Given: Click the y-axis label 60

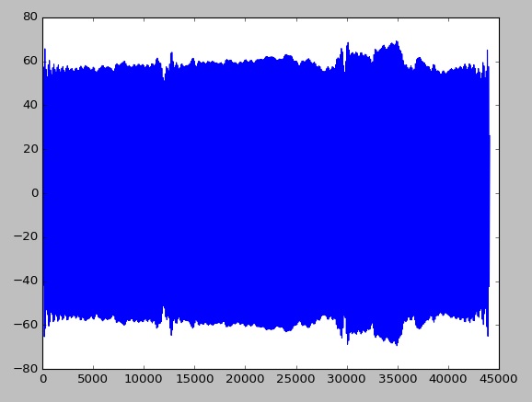Looking at the screenshot, I should (30, 61).
